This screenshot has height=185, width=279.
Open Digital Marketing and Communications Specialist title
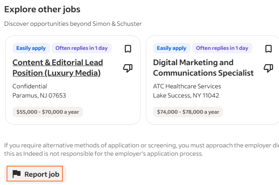[x=203, y=68]
